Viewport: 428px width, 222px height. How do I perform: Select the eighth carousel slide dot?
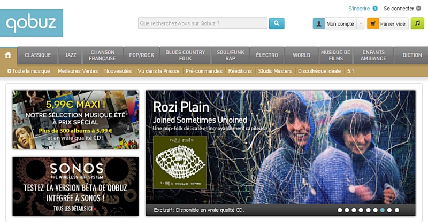pyautogui.click(x=389, y=210)
